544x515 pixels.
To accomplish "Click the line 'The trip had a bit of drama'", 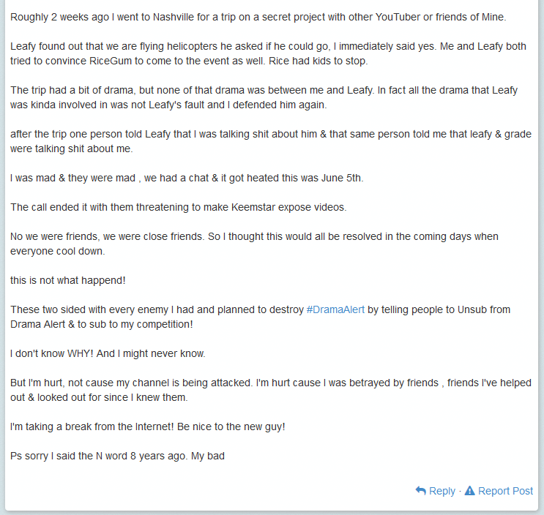I will coord(264,90).
